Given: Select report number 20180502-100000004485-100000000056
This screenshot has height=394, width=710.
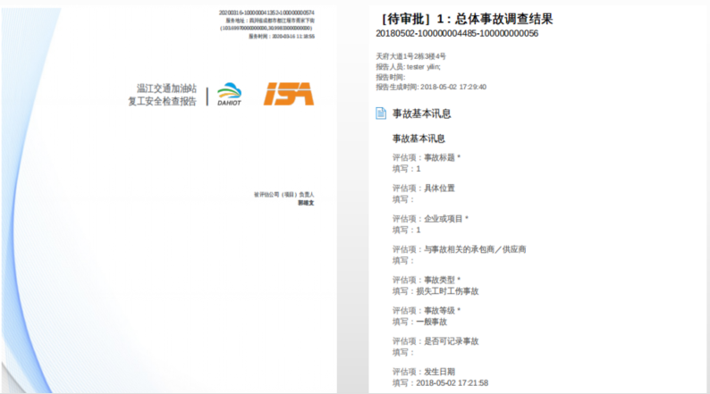Looking at the screenshot, I should point(457,34).
